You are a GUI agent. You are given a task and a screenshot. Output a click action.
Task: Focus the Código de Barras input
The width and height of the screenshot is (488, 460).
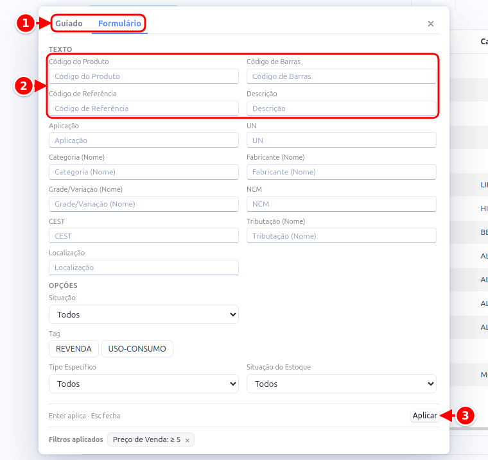pyautogui.click(x=342, y=76)
